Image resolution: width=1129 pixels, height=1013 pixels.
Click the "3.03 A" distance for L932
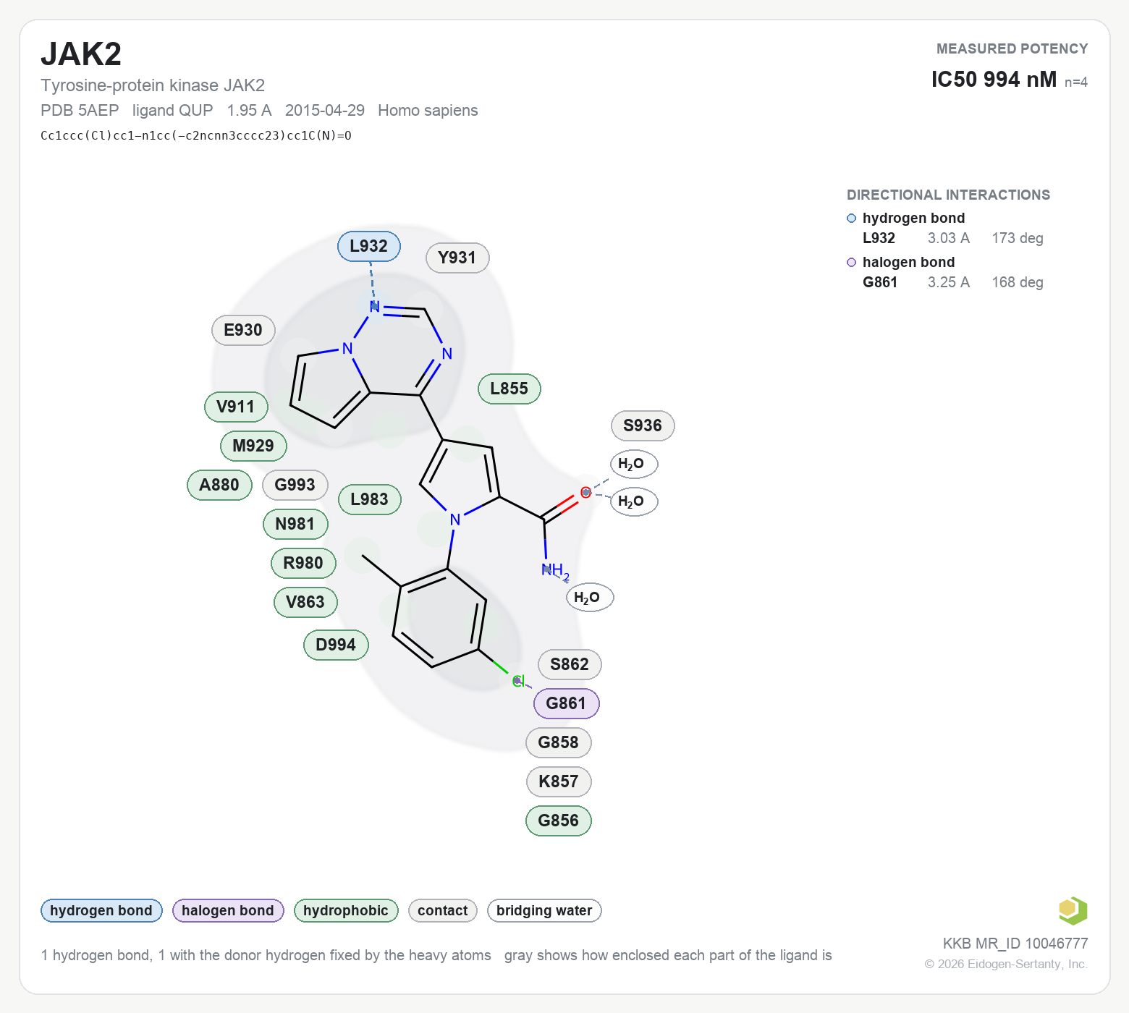[949, 238]
